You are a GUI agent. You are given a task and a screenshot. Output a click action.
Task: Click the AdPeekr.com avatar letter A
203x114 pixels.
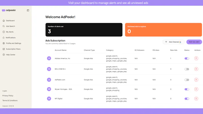(49, 80)
